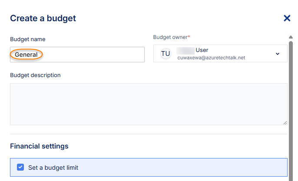This screenshot has width=298, height=181.
Task: Close the Create a budget dialog
Action: 287,18
